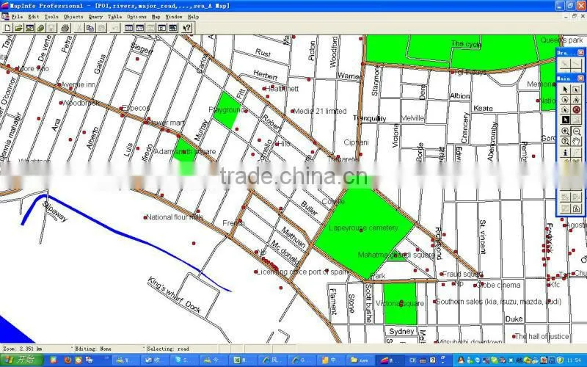The width and height of the screenshot is (587, 367).
Task: Click The hall of justice label
Action: (x=542, y=336)
